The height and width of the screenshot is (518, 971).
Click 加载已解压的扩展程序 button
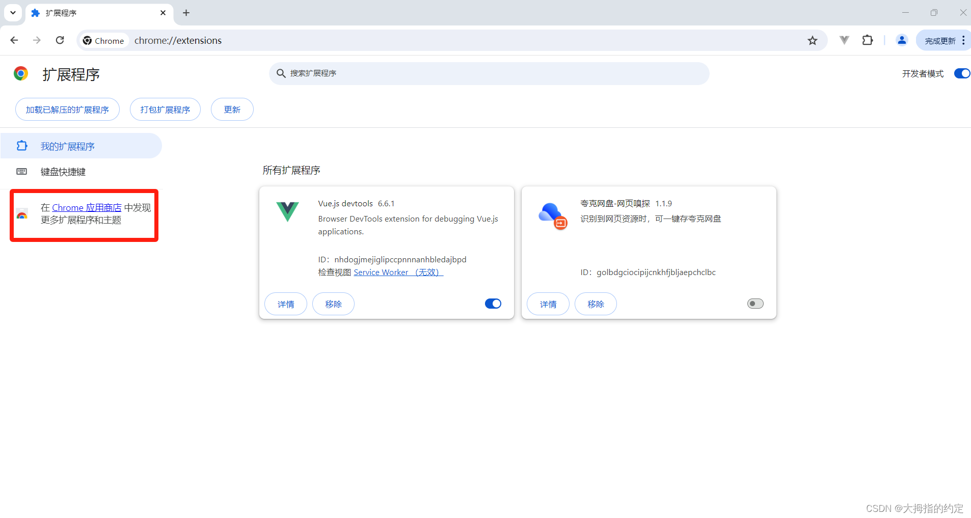tap(67, 110)
